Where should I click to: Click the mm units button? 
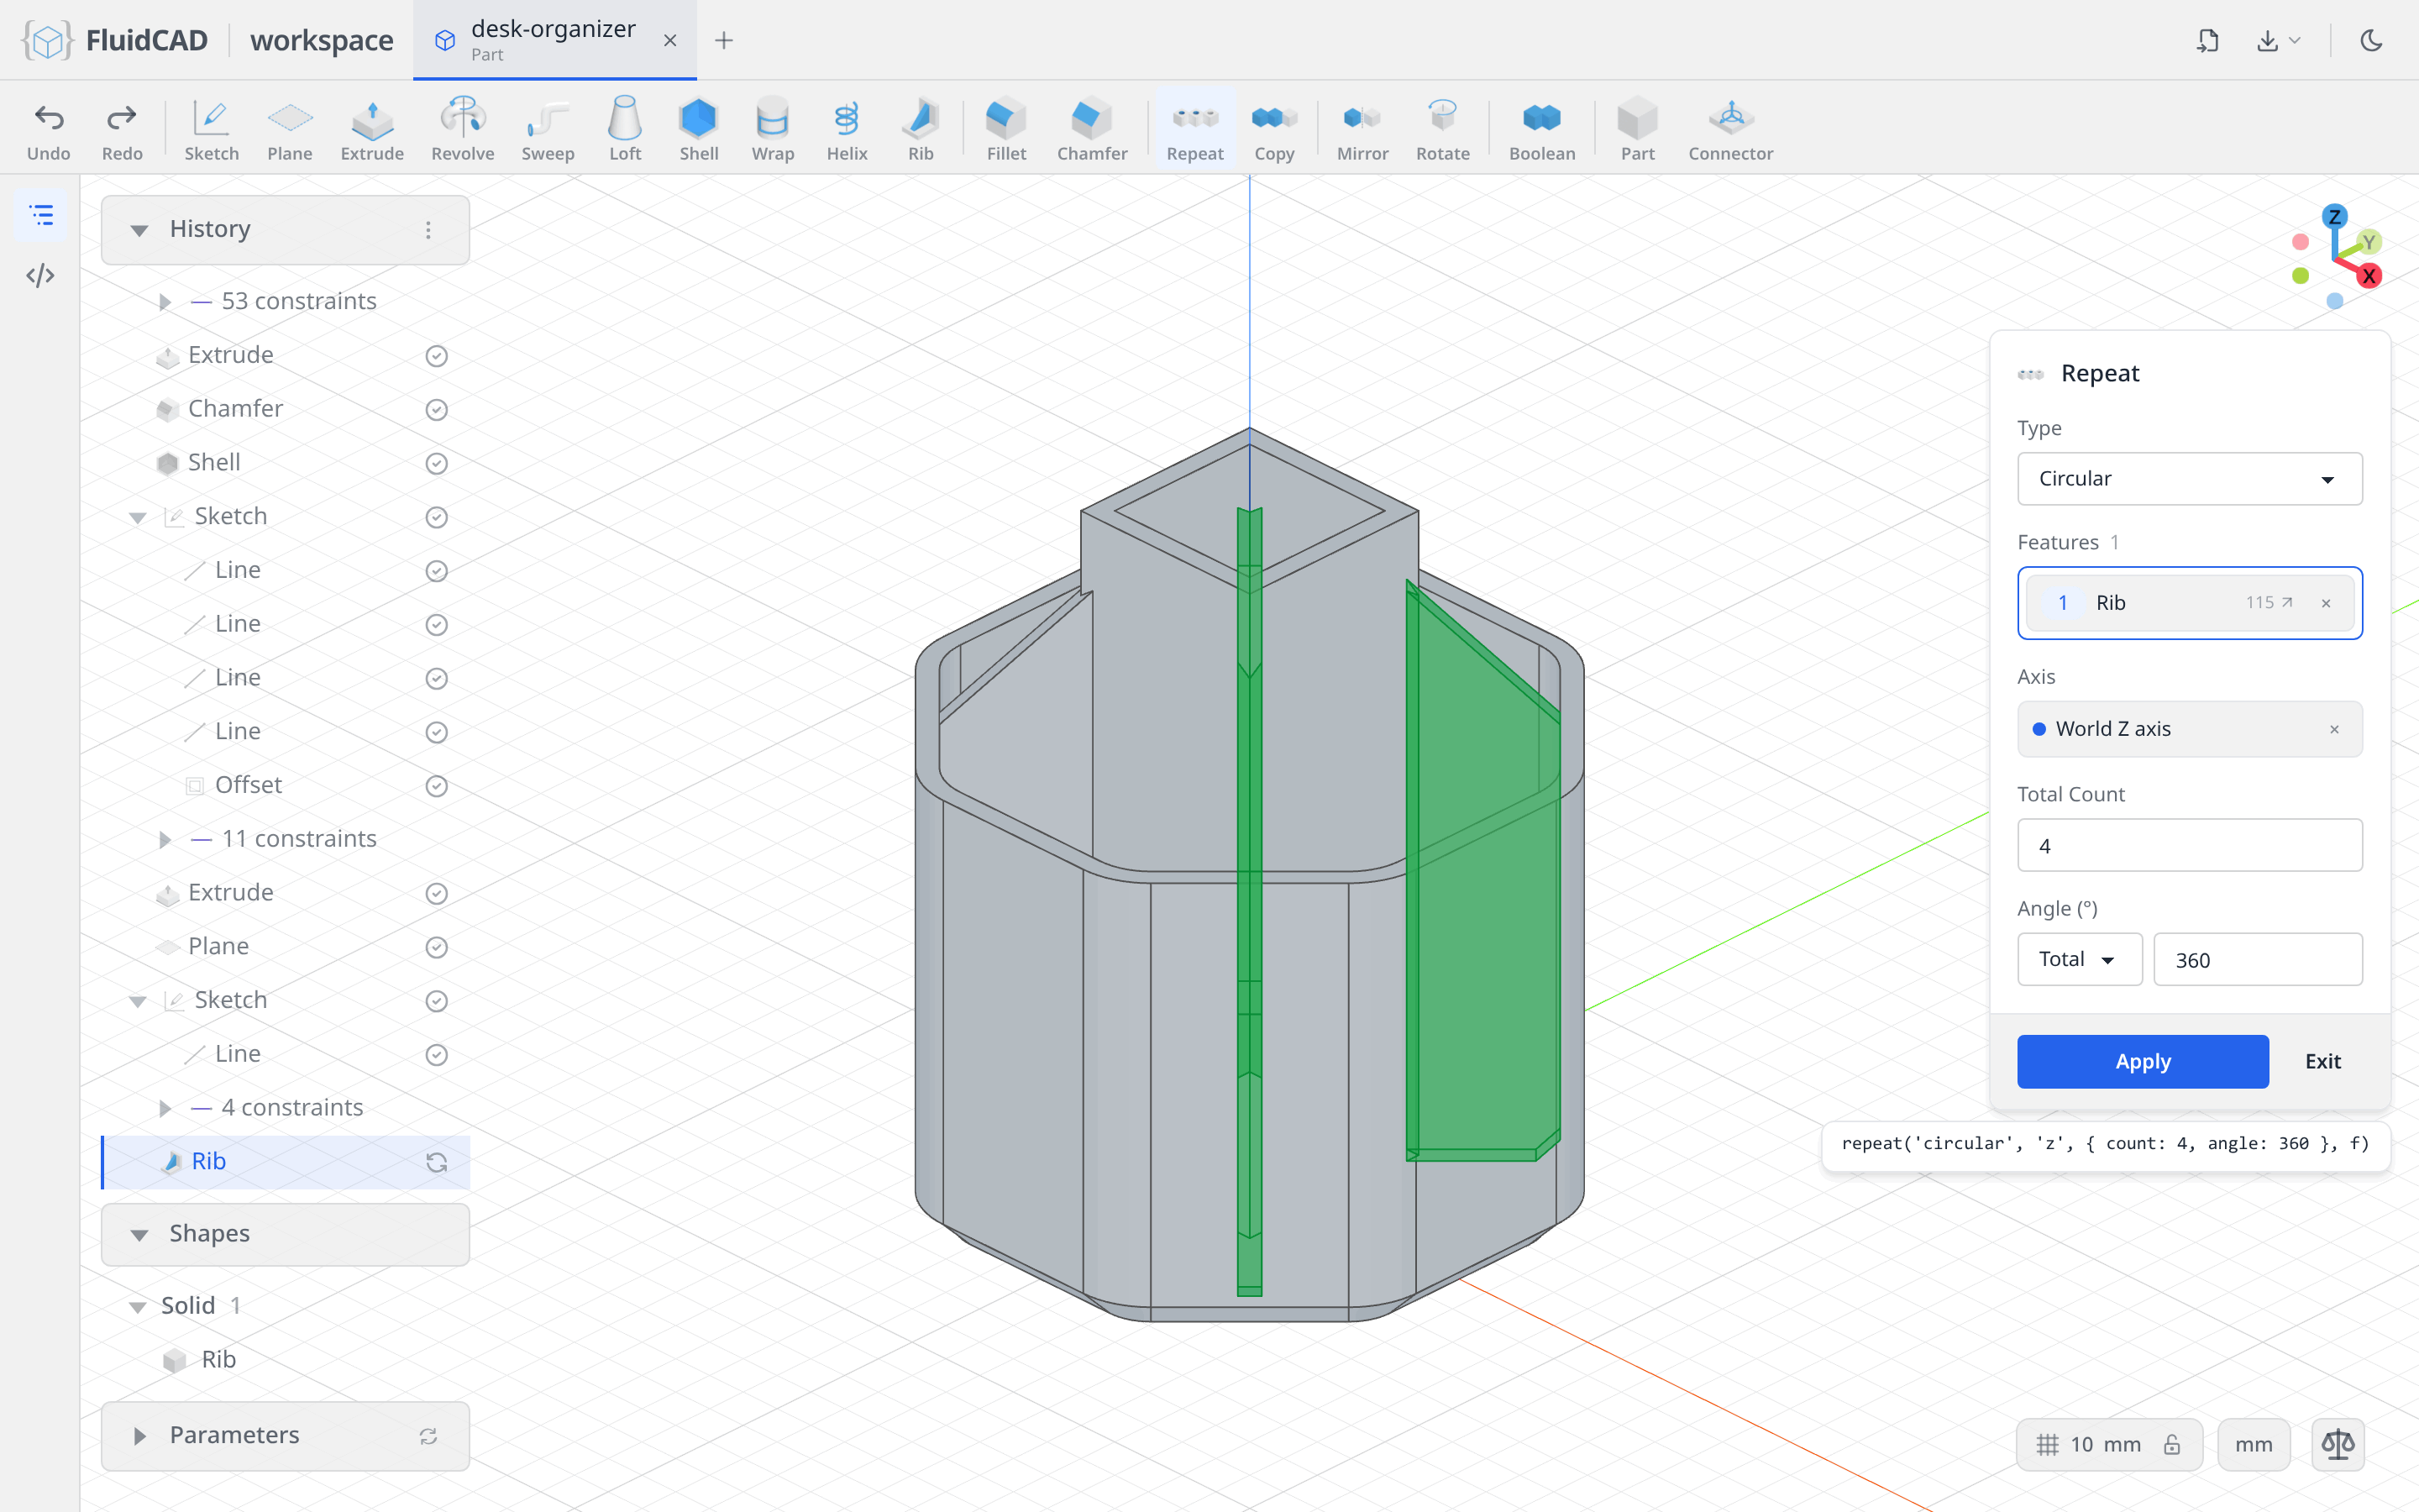[x=2253, y=1444]
